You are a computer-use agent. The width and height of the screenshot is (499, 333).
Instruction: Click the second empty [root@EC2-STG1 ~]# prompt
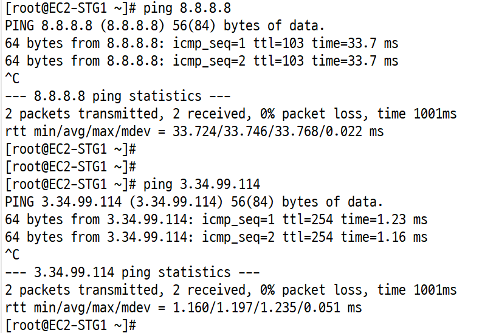pos(71,166)
